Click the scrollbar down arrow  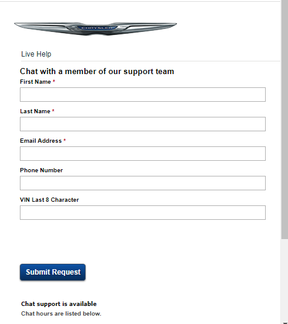[284, 322]
